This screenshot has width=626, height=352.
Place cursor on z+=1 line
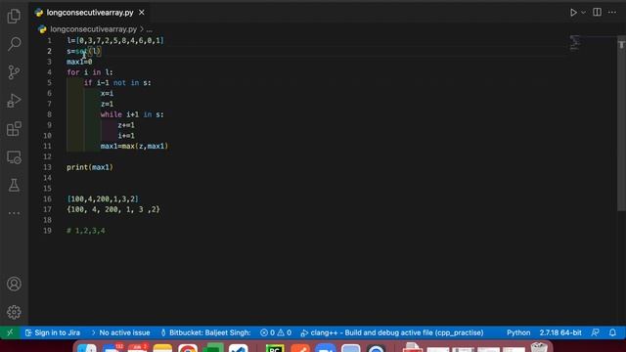126,125
